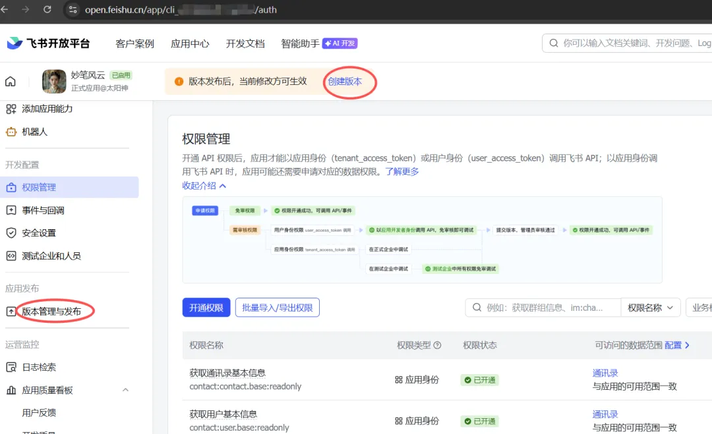
Task: Click the documentation search box
Action: 627,43
